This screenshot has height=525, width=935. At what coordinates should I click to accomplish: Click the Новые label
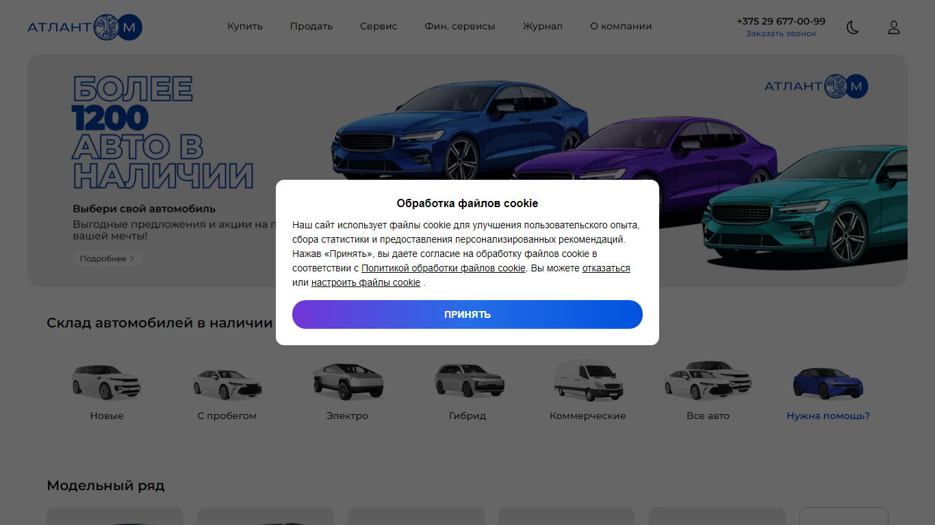pos(107,416)
